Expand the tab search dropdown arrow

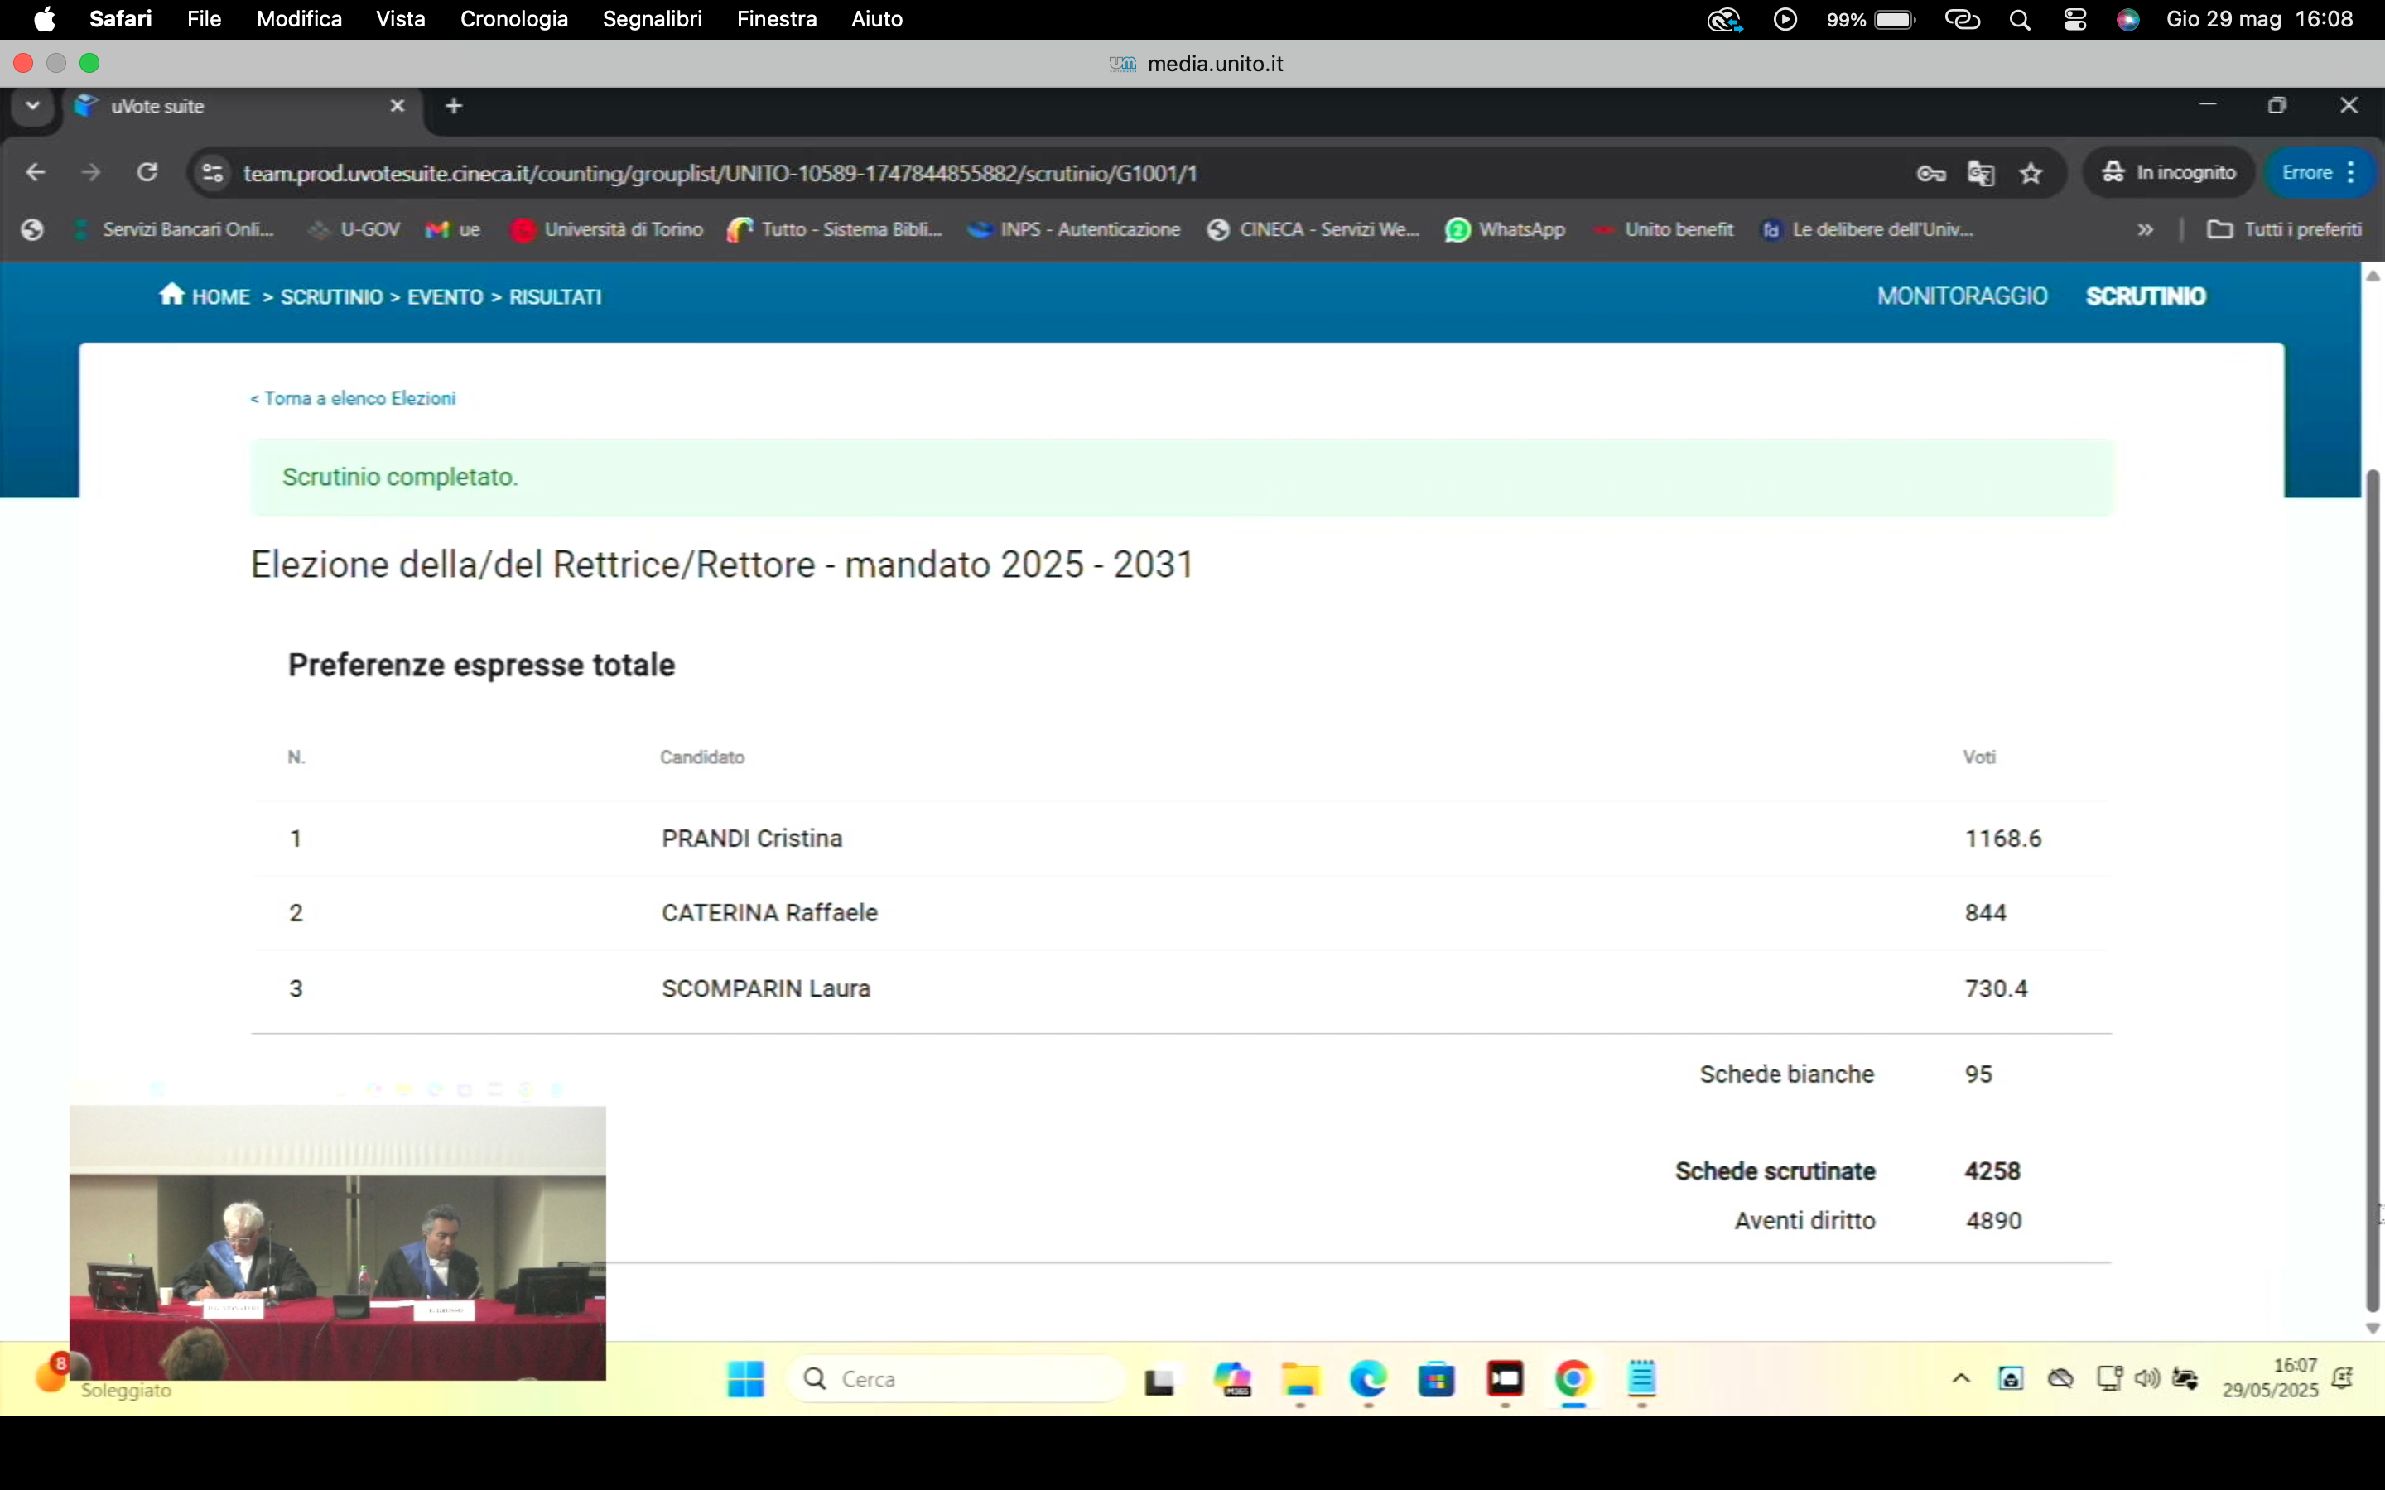point(32,105)
